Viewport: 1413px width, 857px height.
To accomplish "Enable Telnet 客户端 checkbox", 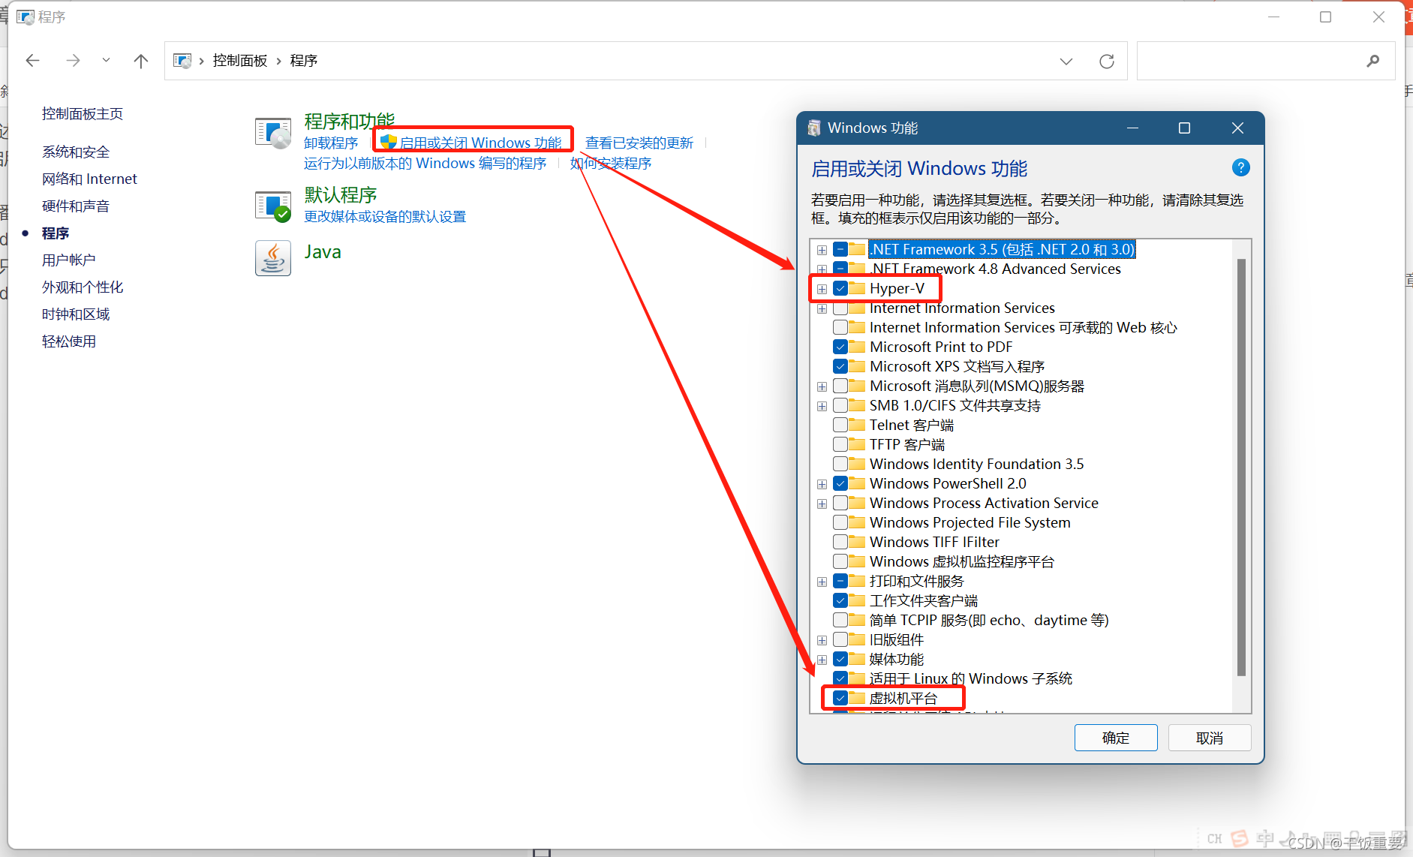I will pos(840,425).
